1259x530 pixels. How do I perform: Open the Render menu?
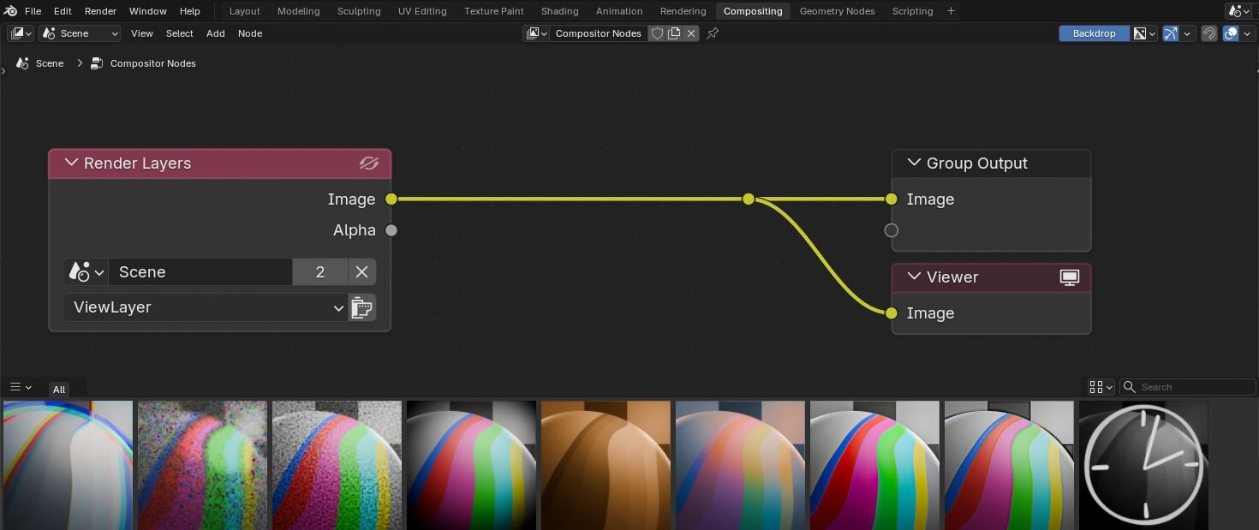tap(100, 11)
